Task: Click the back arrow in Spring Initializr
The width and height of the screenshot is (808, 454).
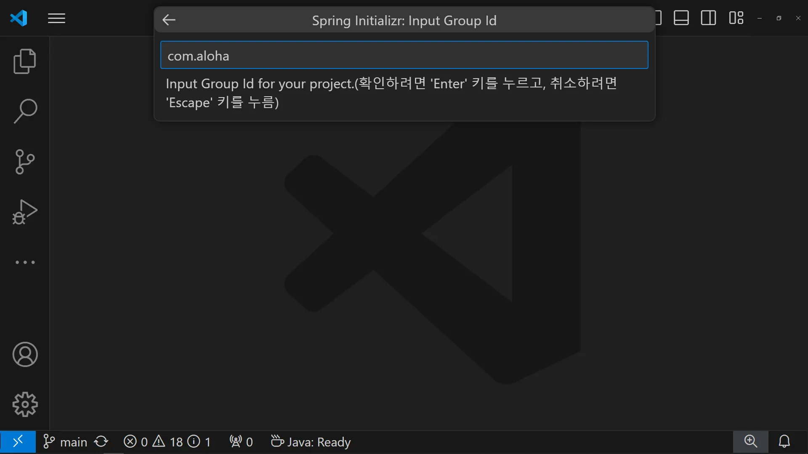Action: coord(169,20)
